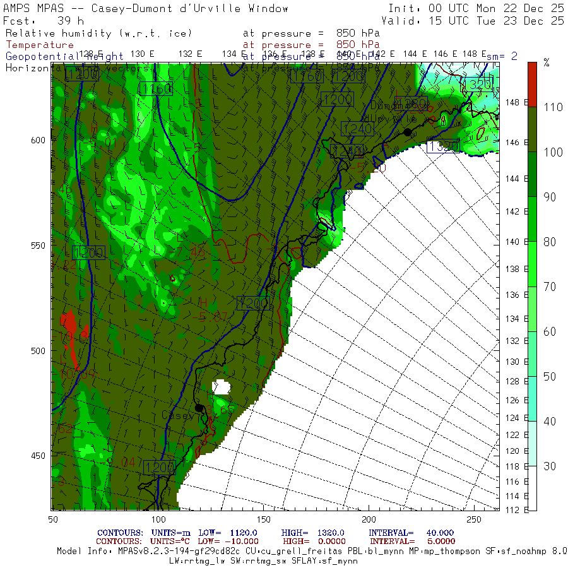Click the 'MPASv8.2.3-194-gf29cd82c' model version text
The image size is (568, 568).
(179, 552)
